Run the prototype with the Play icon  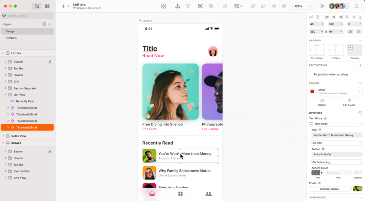click(x=322, y=5)
